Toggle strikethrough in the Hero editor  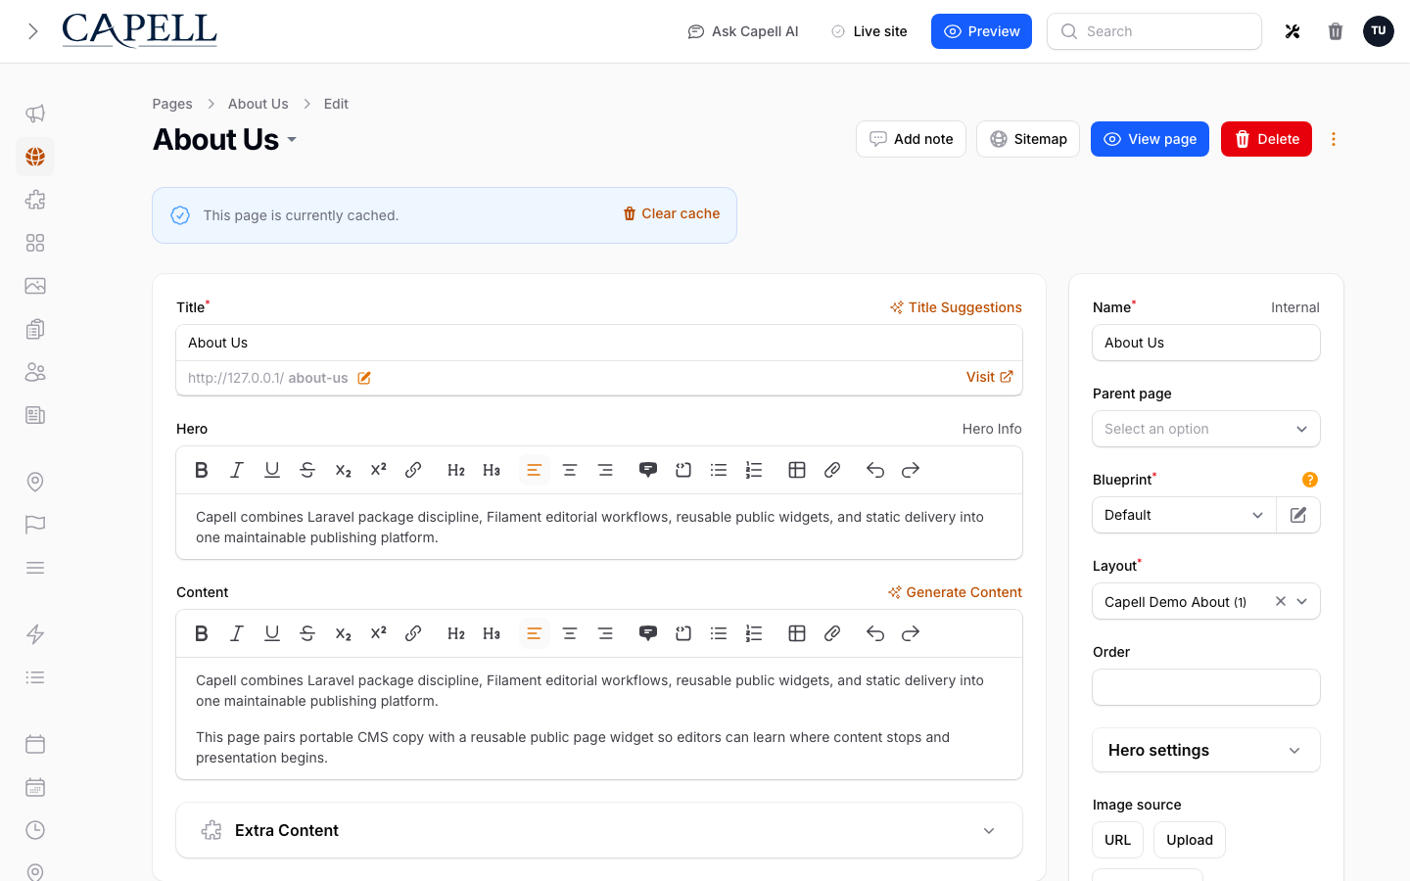click(x=307, y=470)
